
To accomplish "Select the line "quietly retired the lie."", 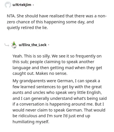I will coord(27,28).
